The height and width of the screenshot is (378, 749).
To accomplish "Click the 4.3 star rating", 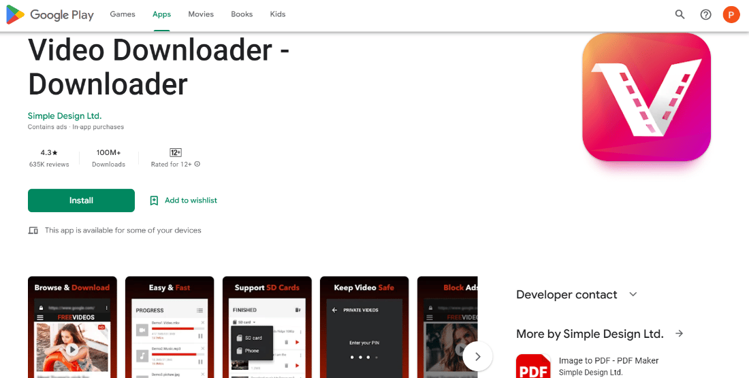I will [49, 153].
